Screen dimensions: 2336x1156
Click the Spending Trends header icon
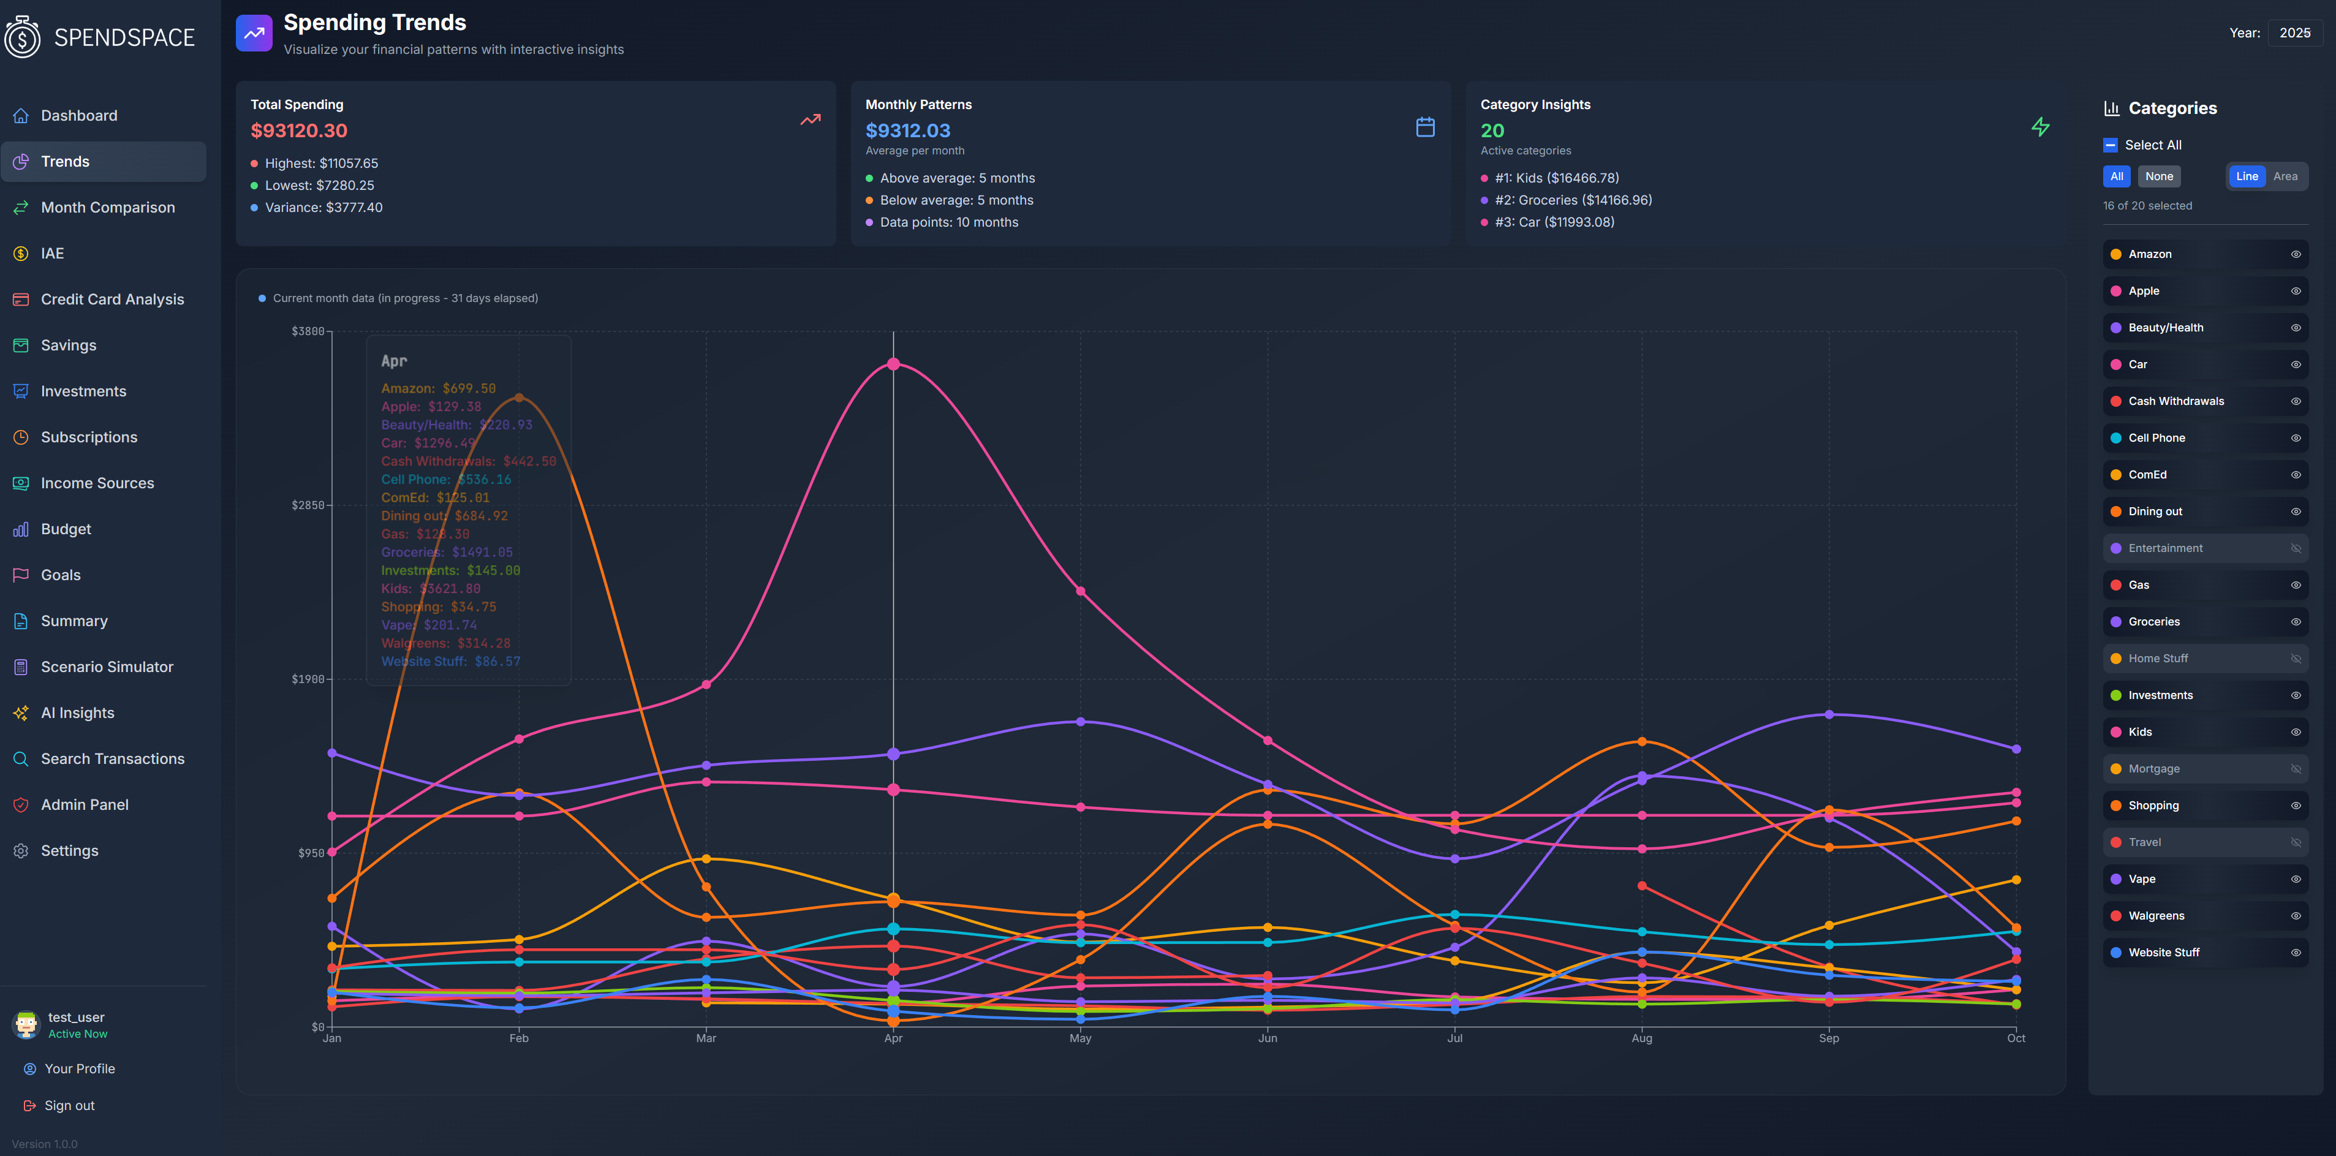point(254,34)
